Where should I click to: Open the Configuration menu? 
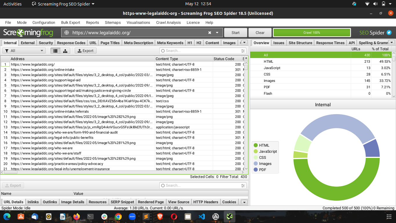pyautogui.click(x=44, y=22)
